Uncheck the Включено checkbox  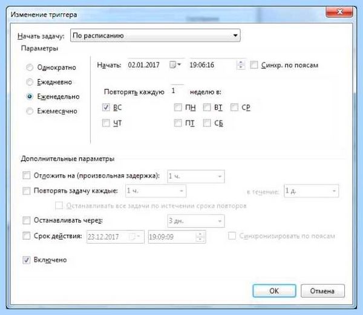point(27,260)
